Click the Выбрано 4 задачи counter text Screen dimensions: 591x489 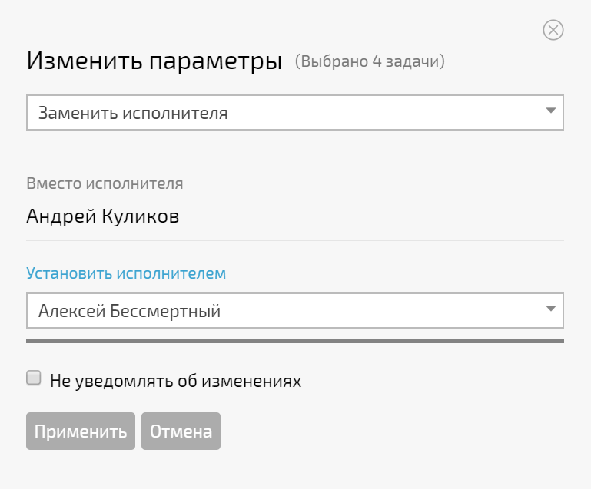point(370,61)
